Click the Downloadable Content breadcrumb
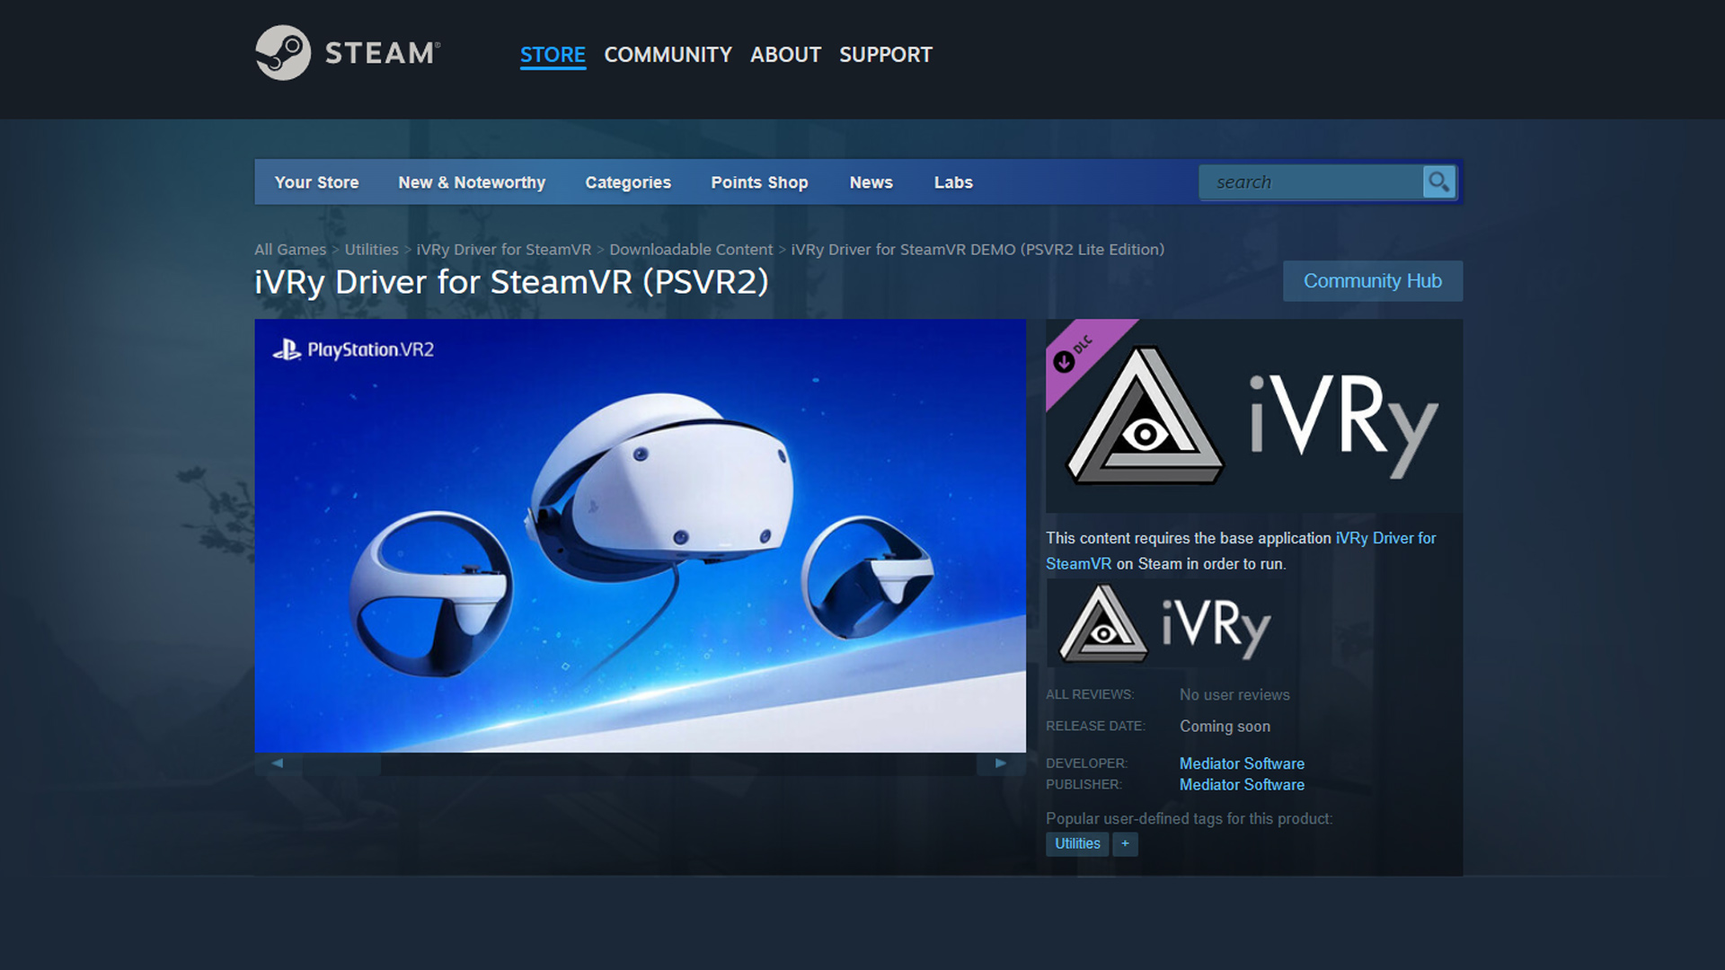Screen dimensions: 1725x970 point(691,250)
